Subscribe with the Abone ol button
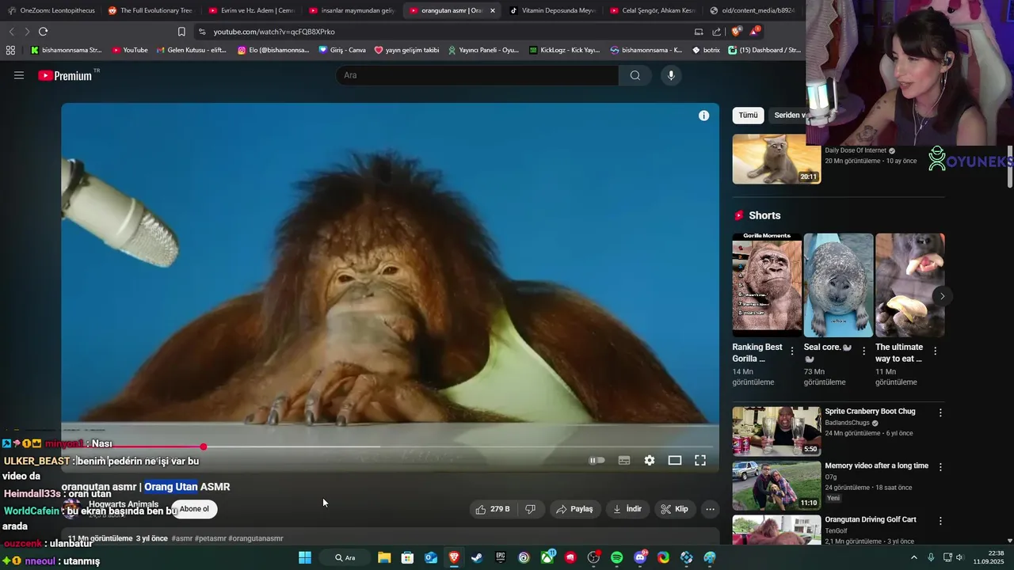This screenshot has height=570, width=1014. (194, 509)
